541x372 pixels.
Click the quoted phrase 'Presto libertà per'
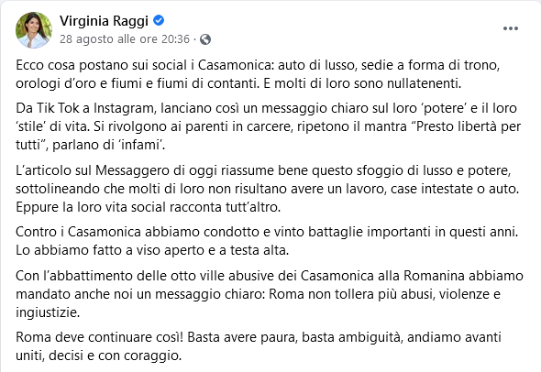tap(466, 126)
